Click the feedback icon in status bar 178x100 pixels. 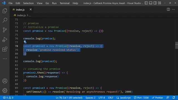pyautogui.click(x=167, y=97)
